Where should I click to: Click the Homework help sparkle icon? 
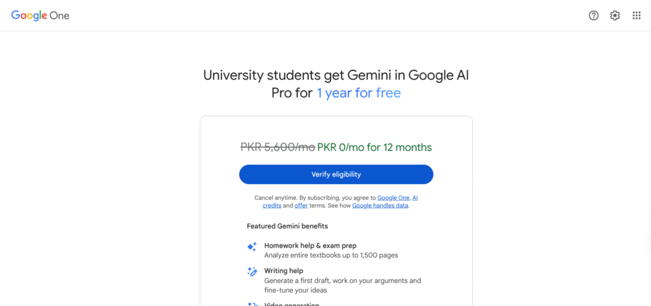point(252,246)
